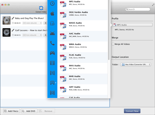155x115 pixels.
Task: Open the output Folder dropdown
Action: pyautogui.click(x=135, y=64)
